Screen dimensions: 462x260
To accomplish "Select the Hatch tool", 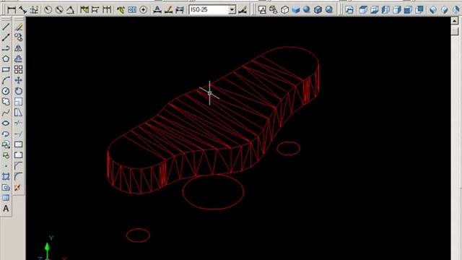I will tap(6, 176).
